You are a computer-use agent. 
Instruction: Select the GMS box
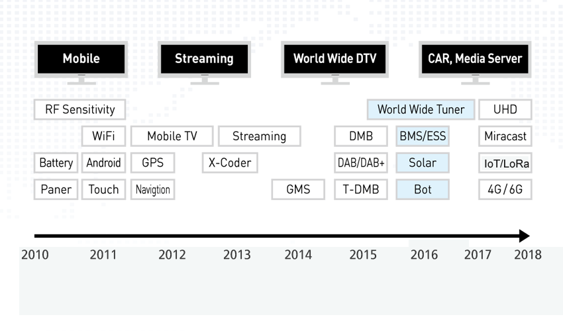tap(298, 189)
